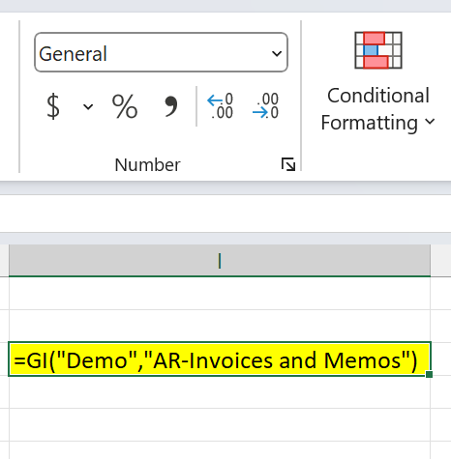Viewport: 451px width, 459px height.
Task: Apply Percent Style format
Action: pos(125,106)
